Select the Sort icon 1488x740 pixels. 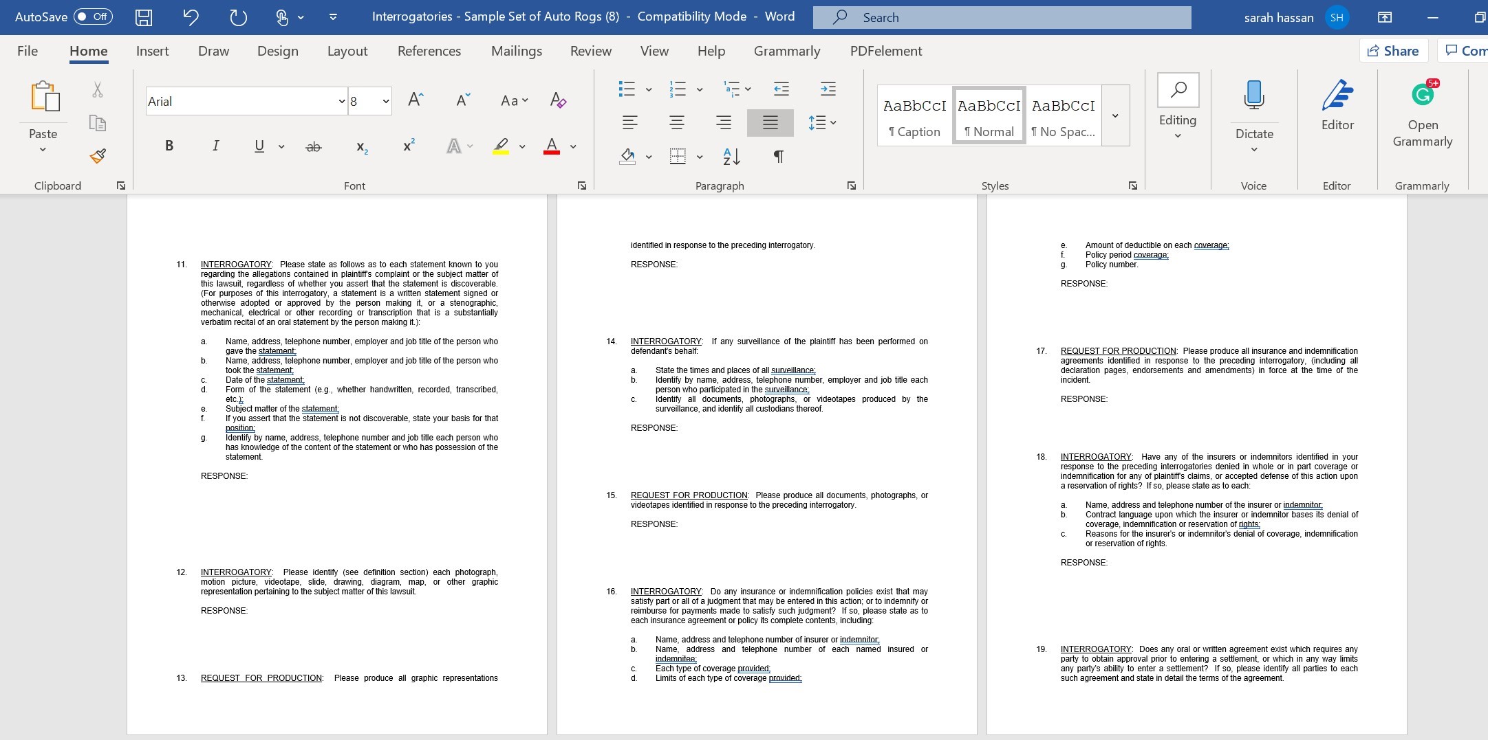(x=731, y=157)
